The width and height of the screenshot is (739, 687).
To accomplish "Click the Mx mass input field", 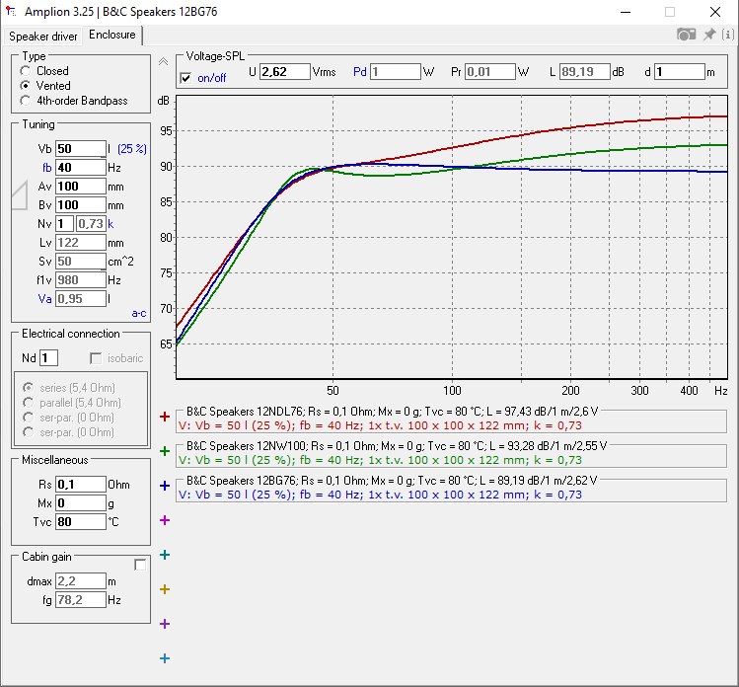I will (81, 503).
